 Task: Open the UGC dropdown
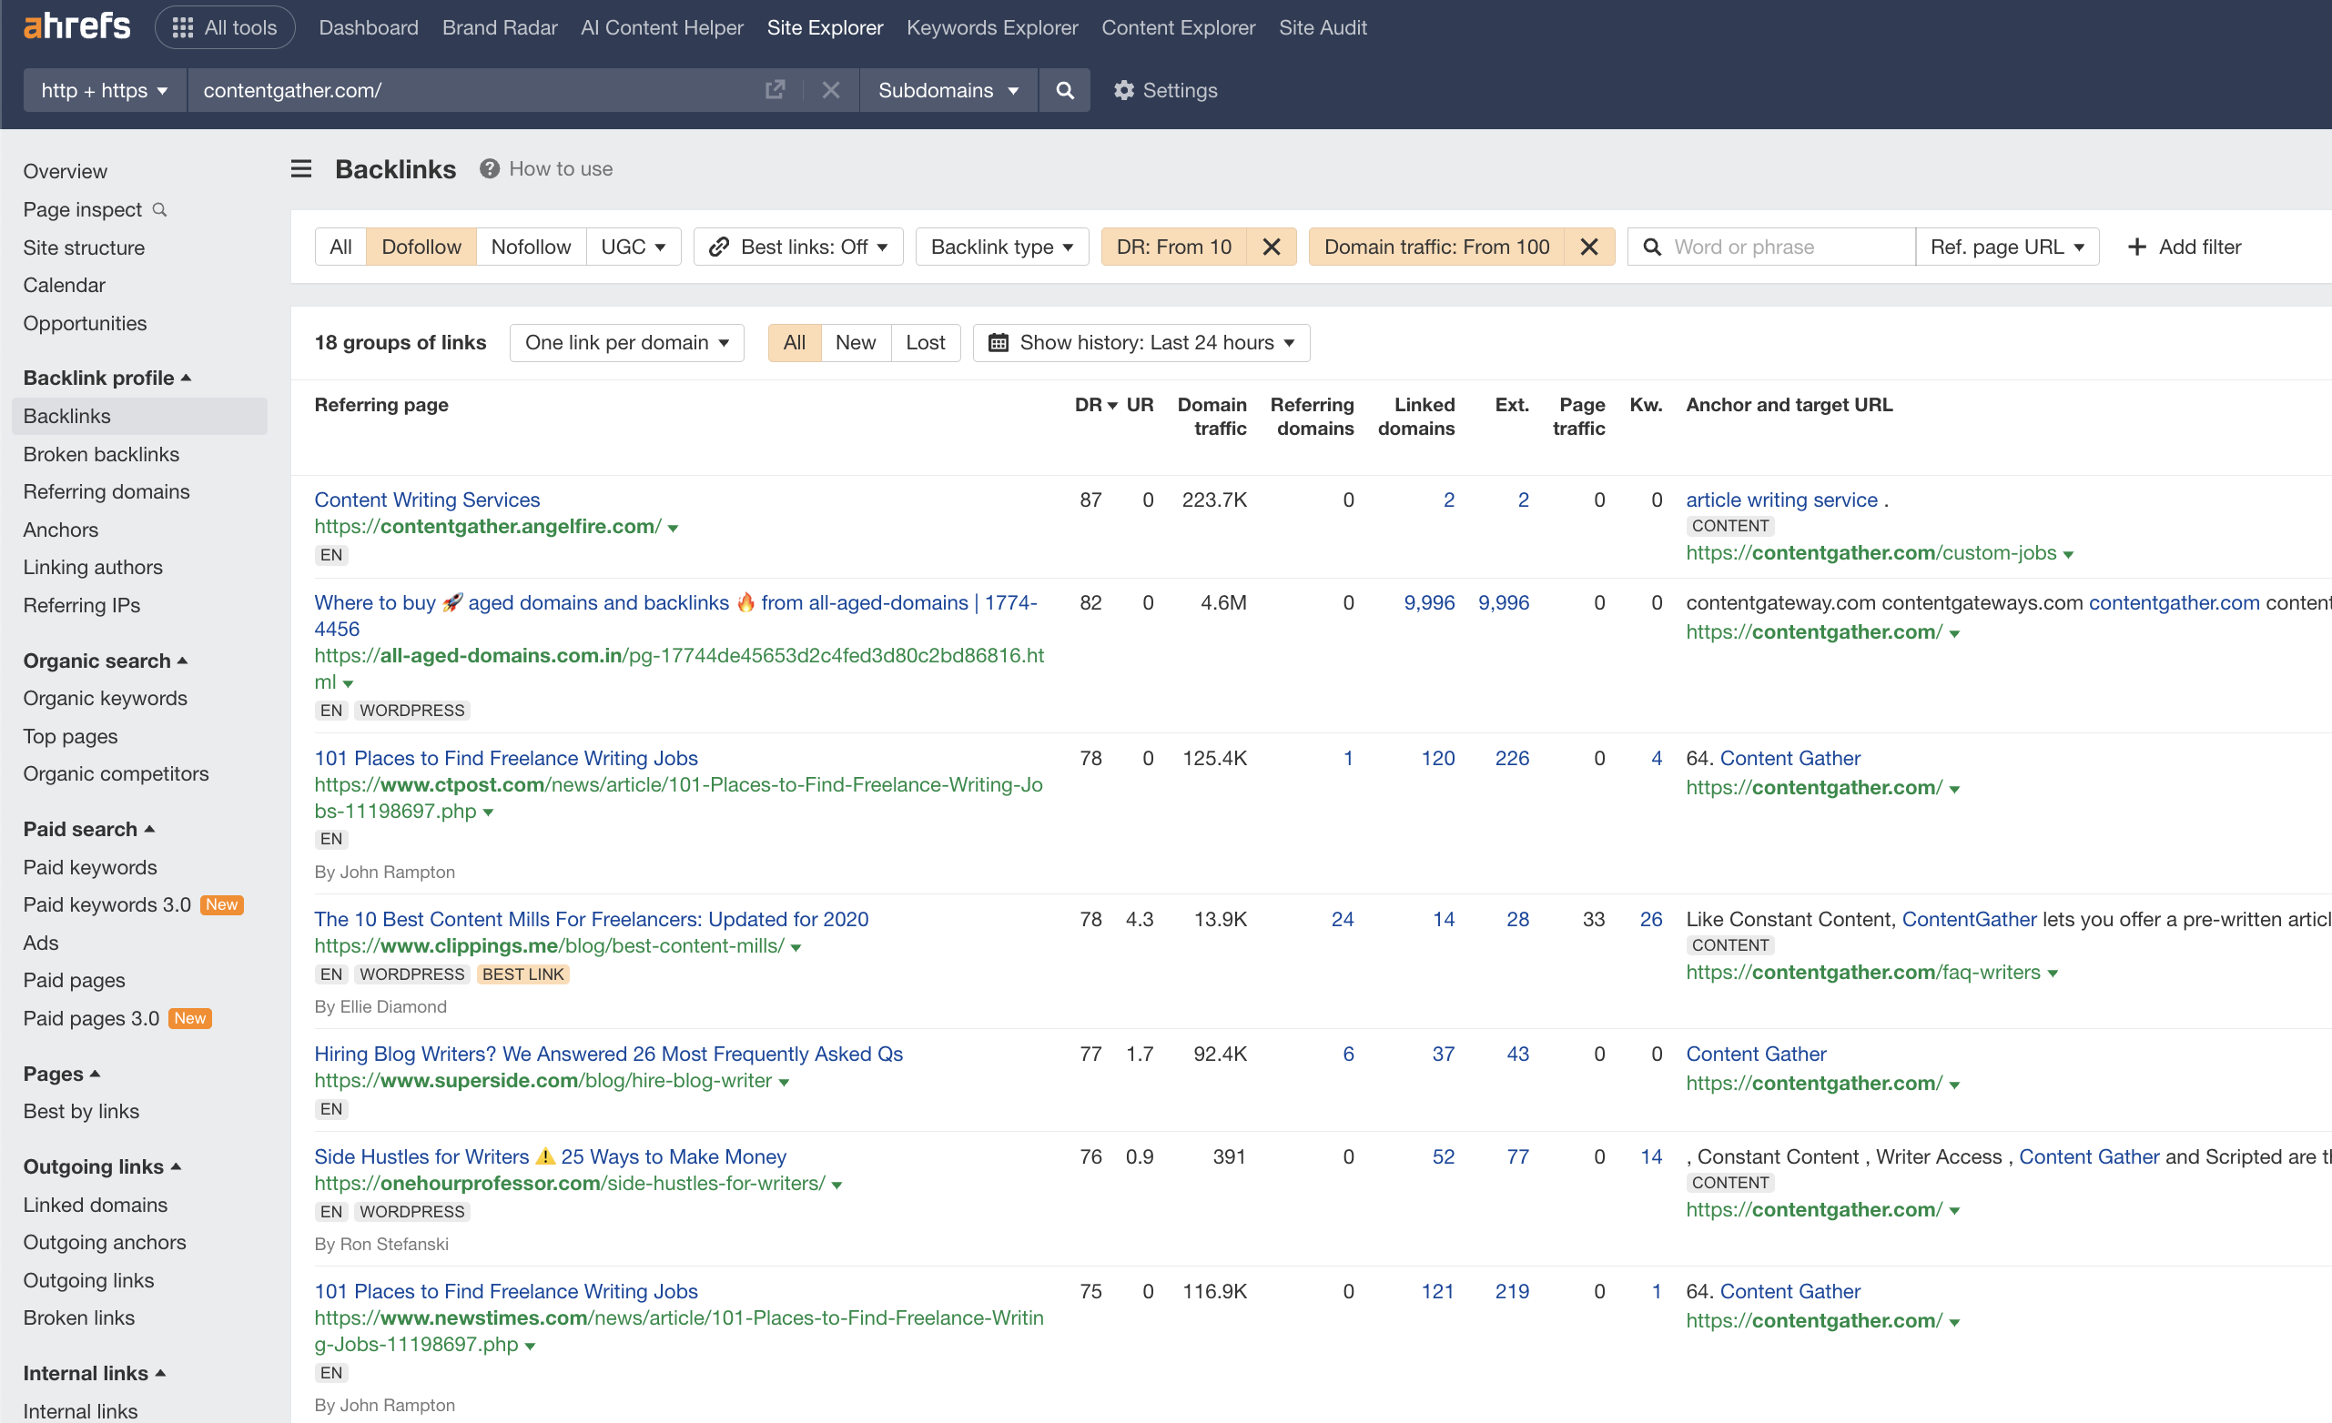[634, 247]
